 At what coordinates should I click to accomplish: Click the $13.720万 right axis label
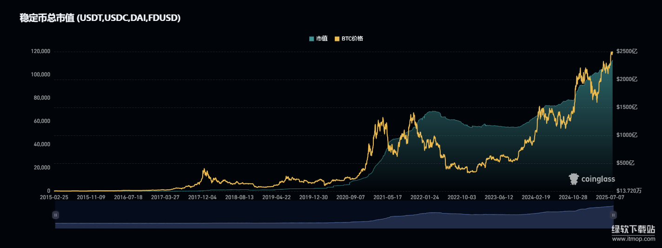click(x=629, y=191)
